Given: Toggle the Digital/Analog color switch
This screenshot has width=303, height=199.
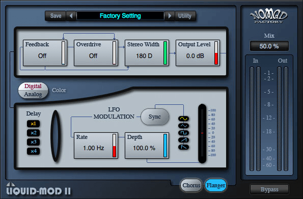Looking at the screenshot, I should click(33, 90).
